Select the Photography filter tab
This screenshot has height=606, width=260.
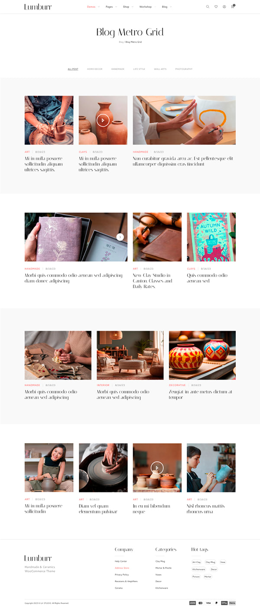(184, 69)
